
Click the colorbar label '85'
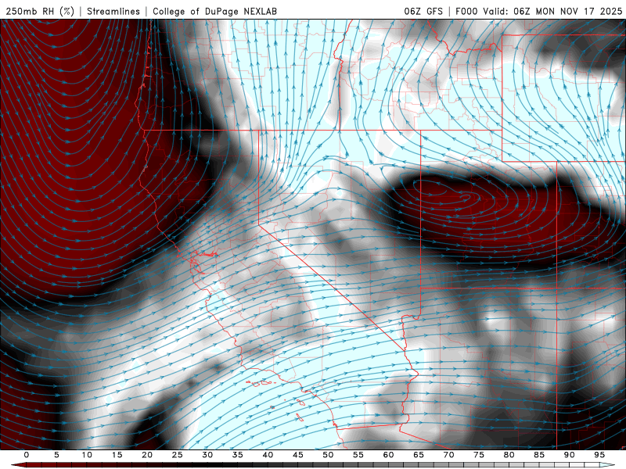(539, 455)
